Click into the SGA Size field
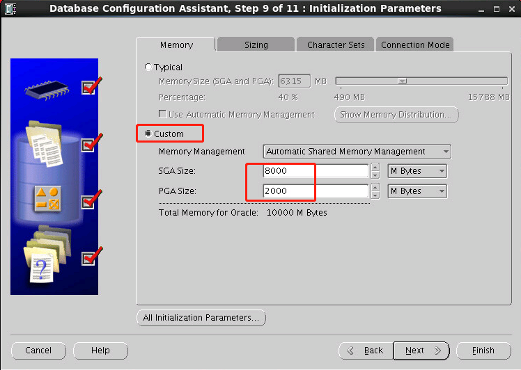Viewport: 521px width, 370px height. [x=316, y=171]
